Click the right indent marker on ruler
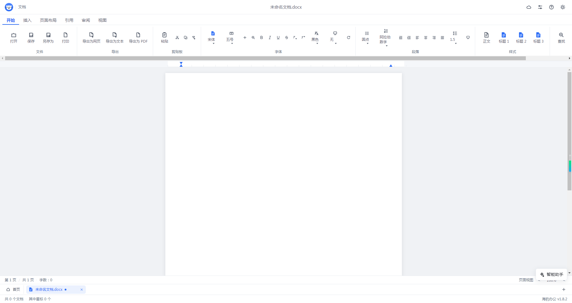Screen dimensions: 572x303 391,66
